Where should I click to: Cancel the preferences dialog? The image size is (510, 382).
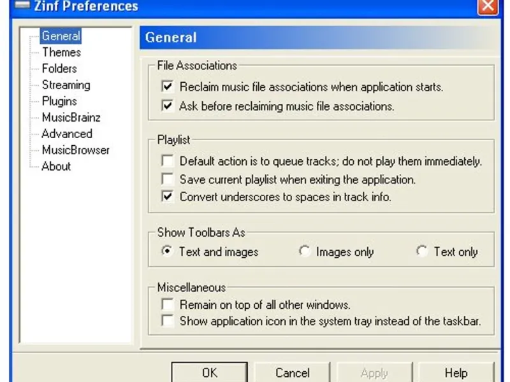[x=293, y=372]
